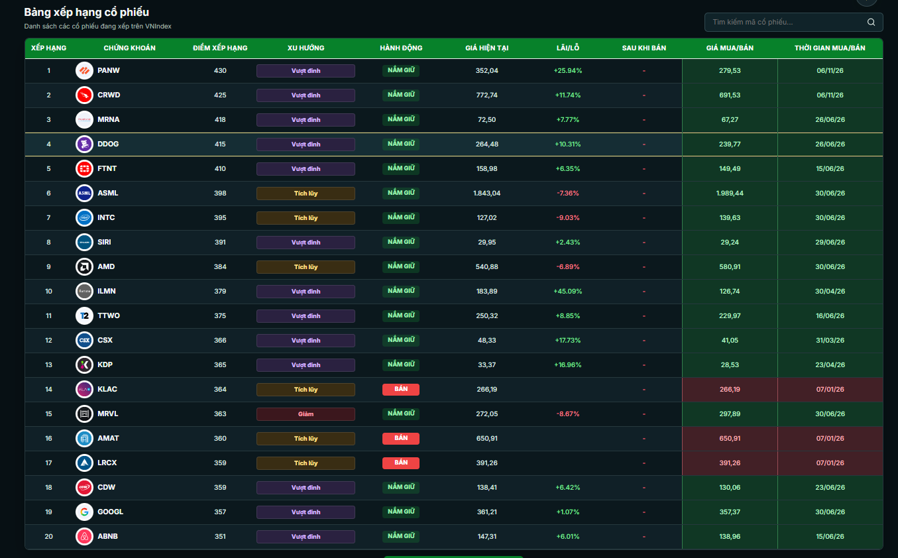Click the ILMN stock logo icon
898x558 pixels.
pyautogui.click(x=84, y=291)
